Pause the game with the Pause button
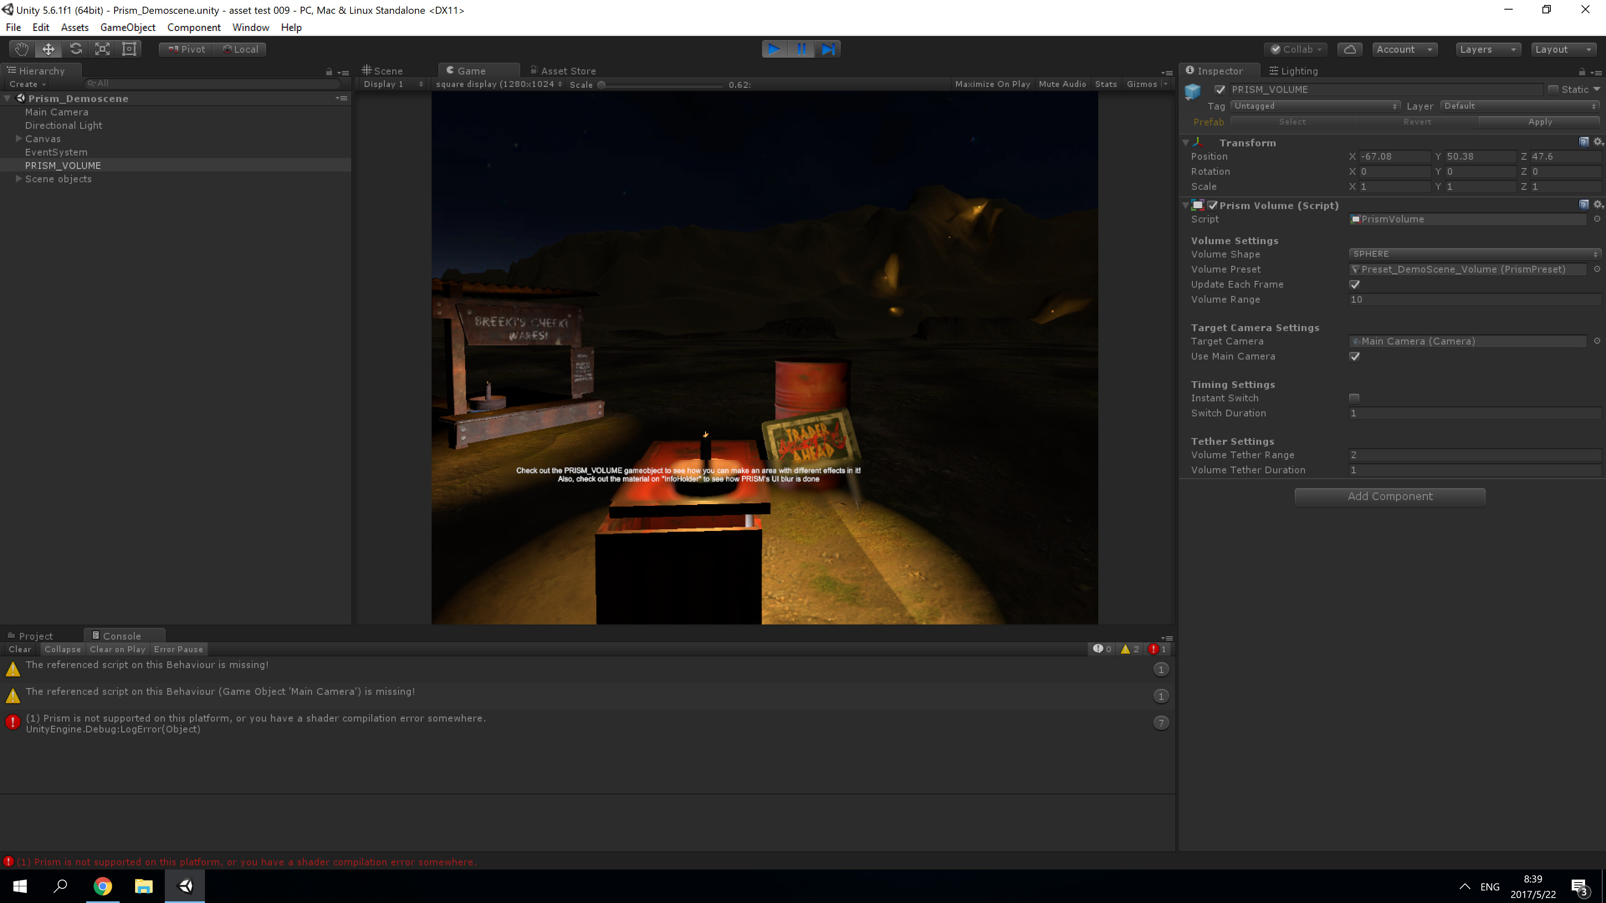This screenshot has height=903, width=1606. [x=802, y=48]
